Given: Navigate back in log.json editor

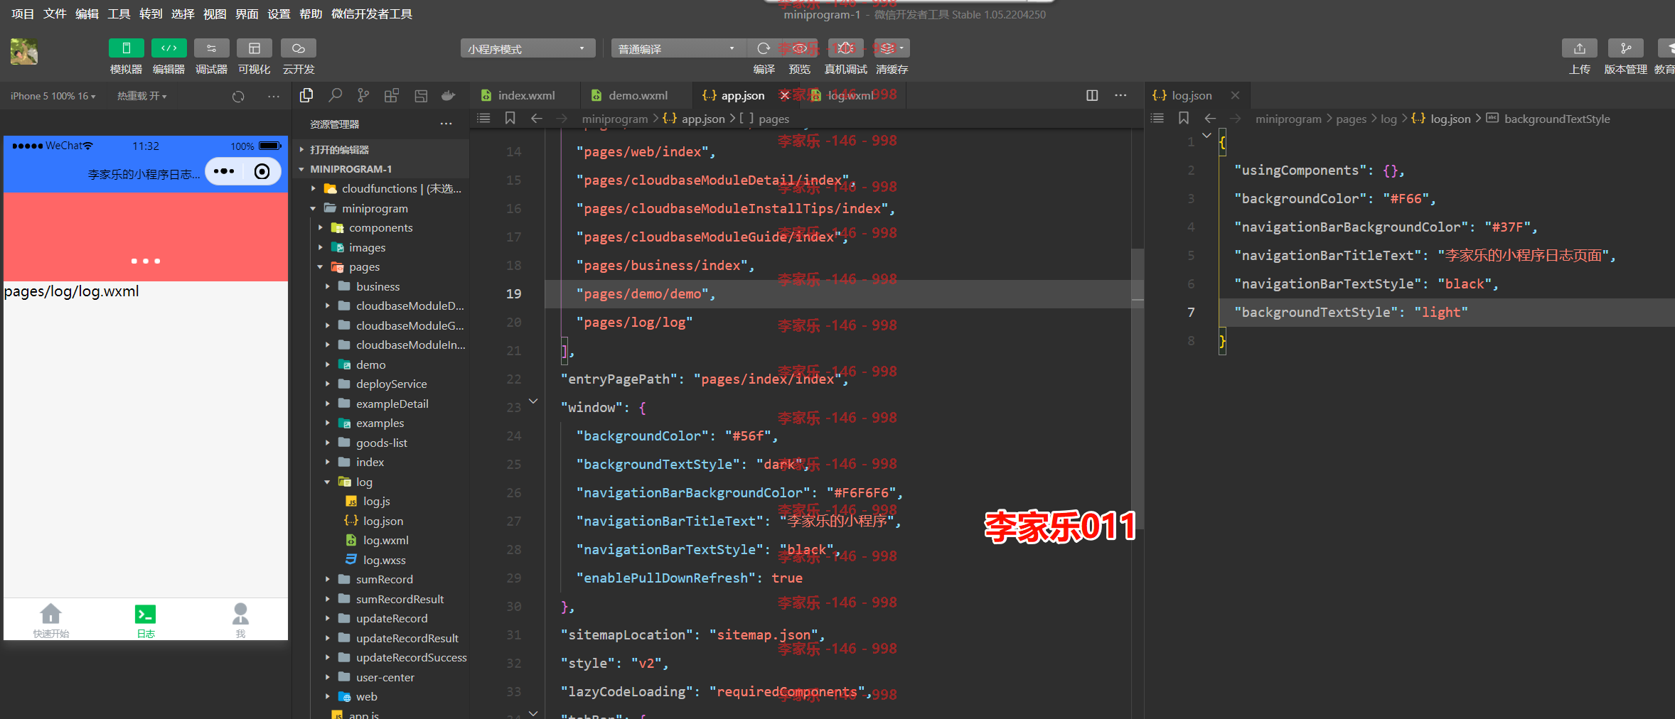Looking at the screenshot, I should (1210, 118).
